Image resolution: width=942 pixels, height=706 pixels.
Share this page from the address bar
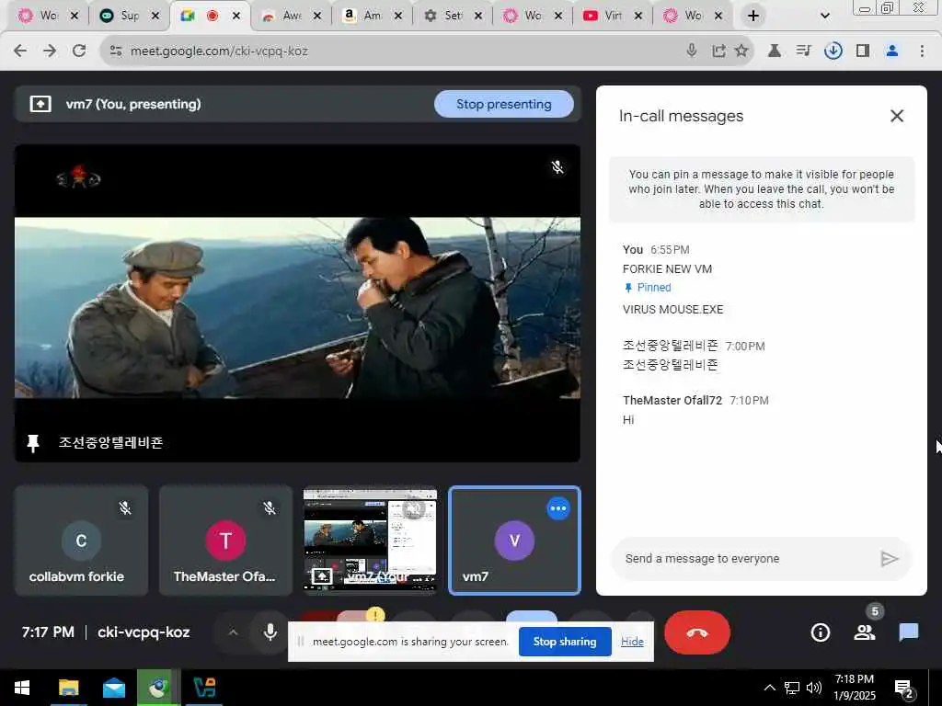(x=718, y=51)
